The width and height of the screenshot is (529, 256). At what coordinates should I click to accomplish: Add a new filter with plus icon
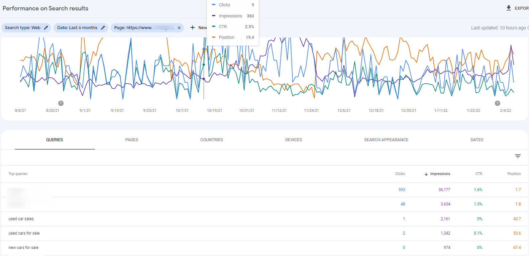[193, 28]
